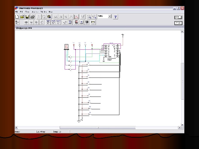Screen dimensions: 199x149
Task: Toggle the bottom switch in the vertical switch column
Action: coord(90,114)
